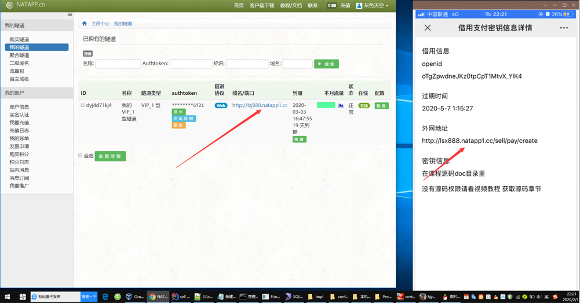Screen dimensions: 580x303
Task: Open the phone emulator window dropdown arrow
Action: coord(545,5)
